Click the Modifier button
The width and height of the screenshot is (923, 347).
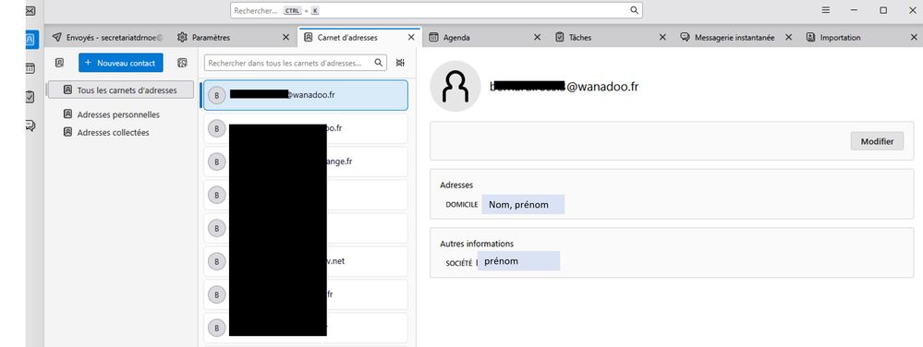click(877, 141)
